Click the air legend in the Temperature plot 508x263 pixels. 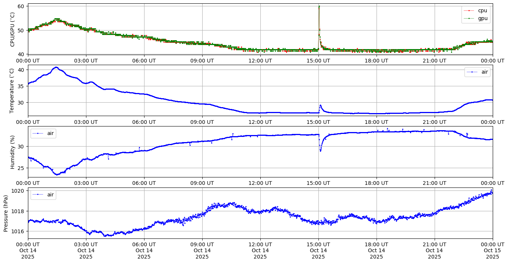[485, 72]
